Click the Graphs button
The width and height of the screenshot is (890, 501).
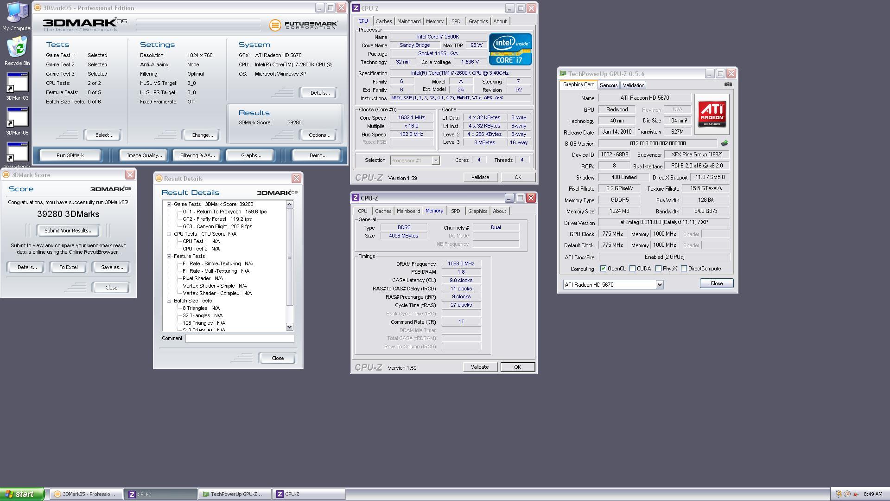(x=251, y=155)
